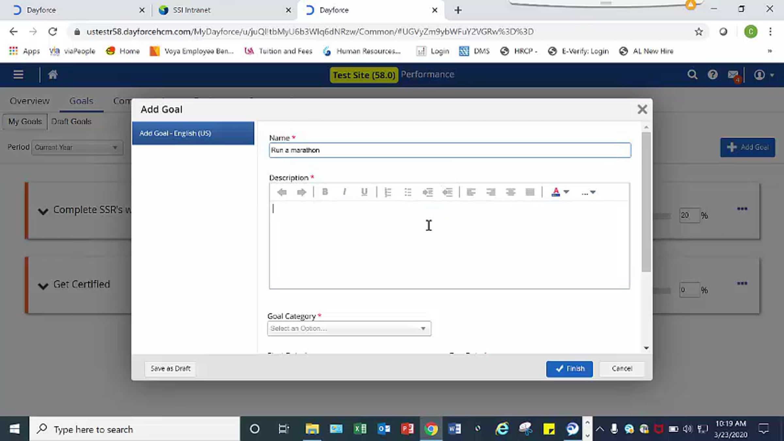Open the Dayforce search magnifier icon
The width and height of the screenshot is (784, 441).
pyautogui.click(x=692, y=75)
